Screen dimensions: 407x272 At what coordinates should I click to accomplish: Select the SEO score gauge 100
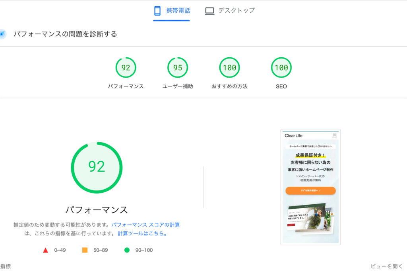point(281,68)
